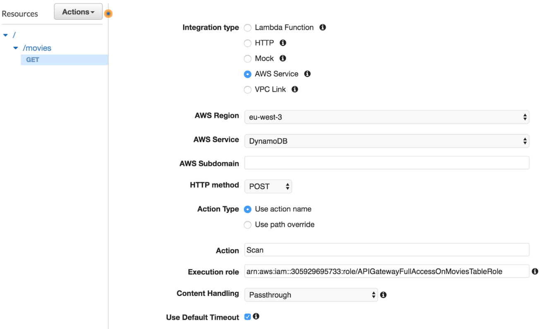
Task: Click into AWS Subdomain input field
Action: click(x=387, y=163)
